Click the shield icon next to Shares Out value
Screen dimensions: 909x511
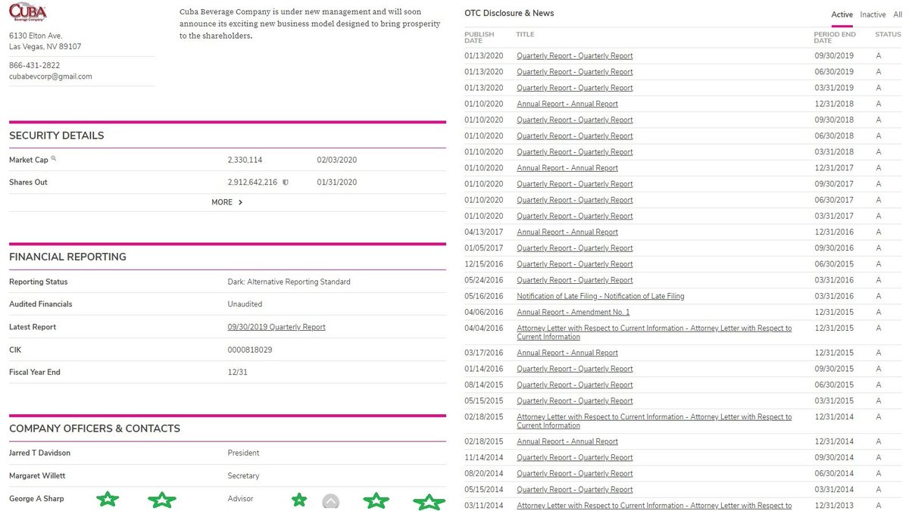(286, 182)
